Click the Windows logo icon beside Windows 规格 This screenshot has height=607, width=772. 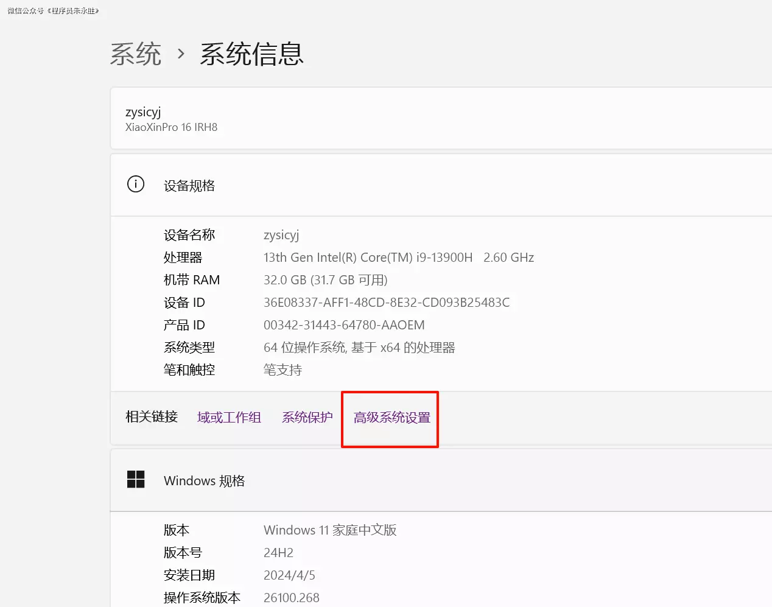coord(136,480)
